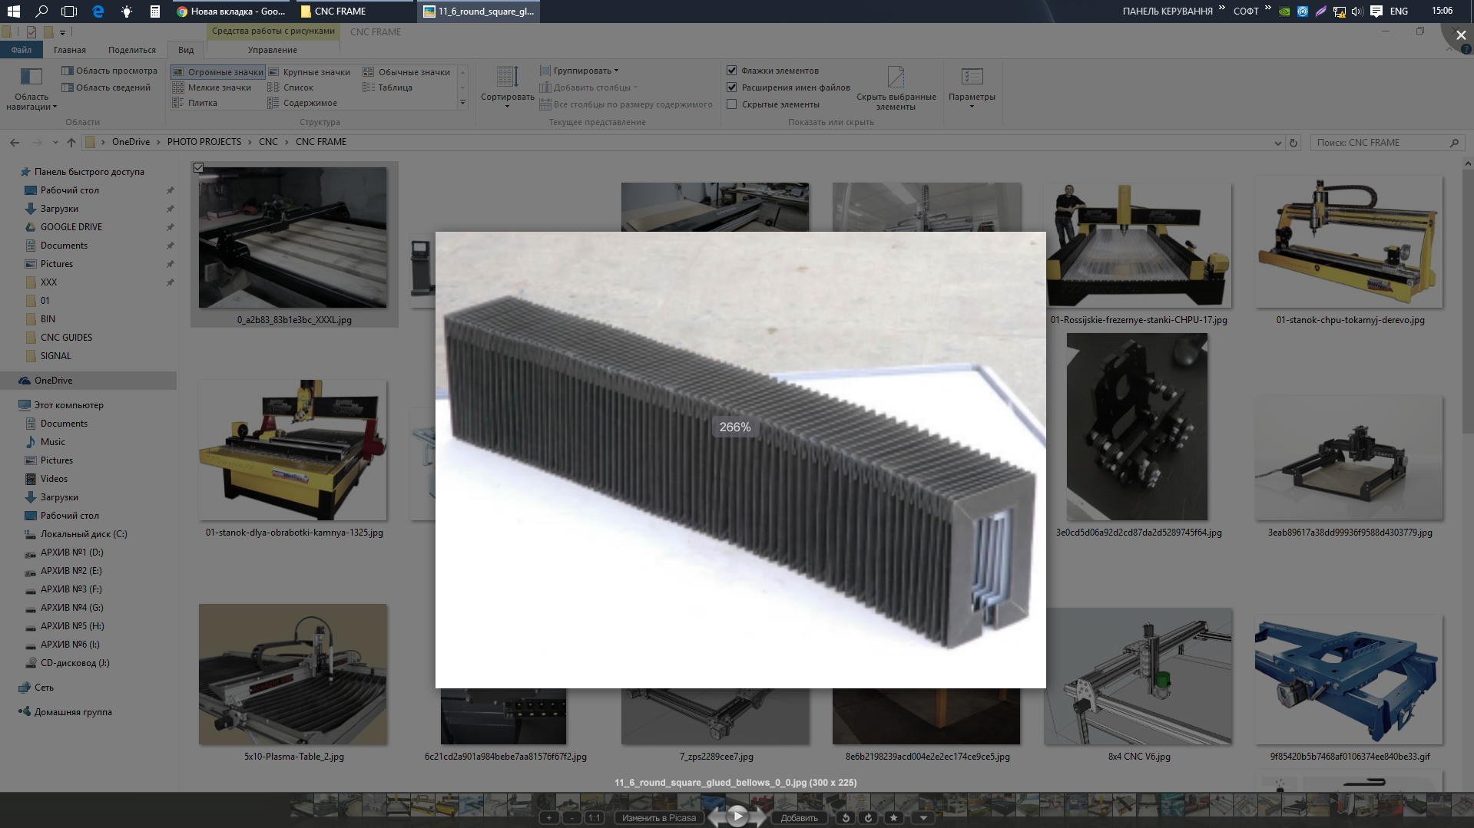Select the 'Вид' ribbon tab

(186, 50)
